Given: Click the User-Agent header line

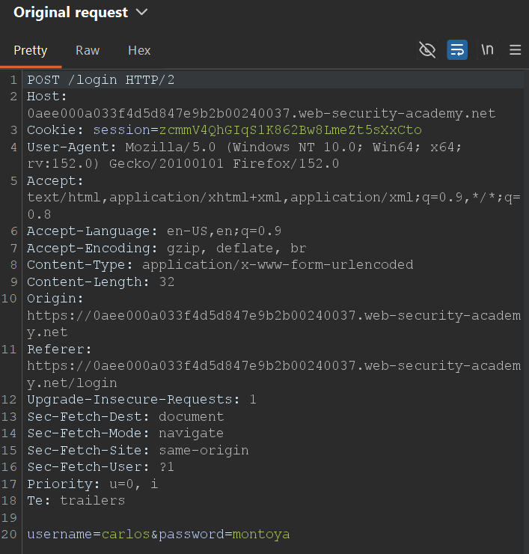Looking at the screenshot, I should click(245, 156).
